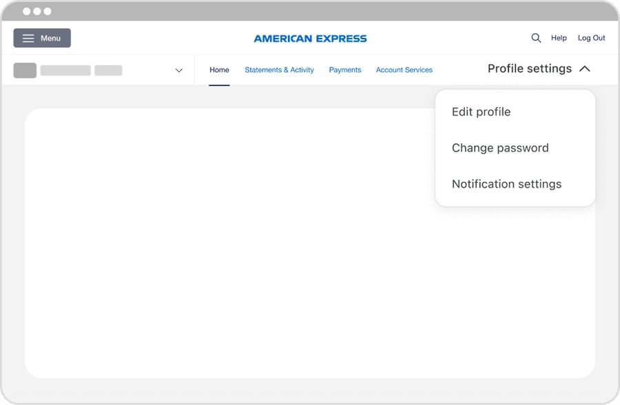This screenshot has width=620, height=405.
Task: Select the gray card thumbnail
Action: 25,70
